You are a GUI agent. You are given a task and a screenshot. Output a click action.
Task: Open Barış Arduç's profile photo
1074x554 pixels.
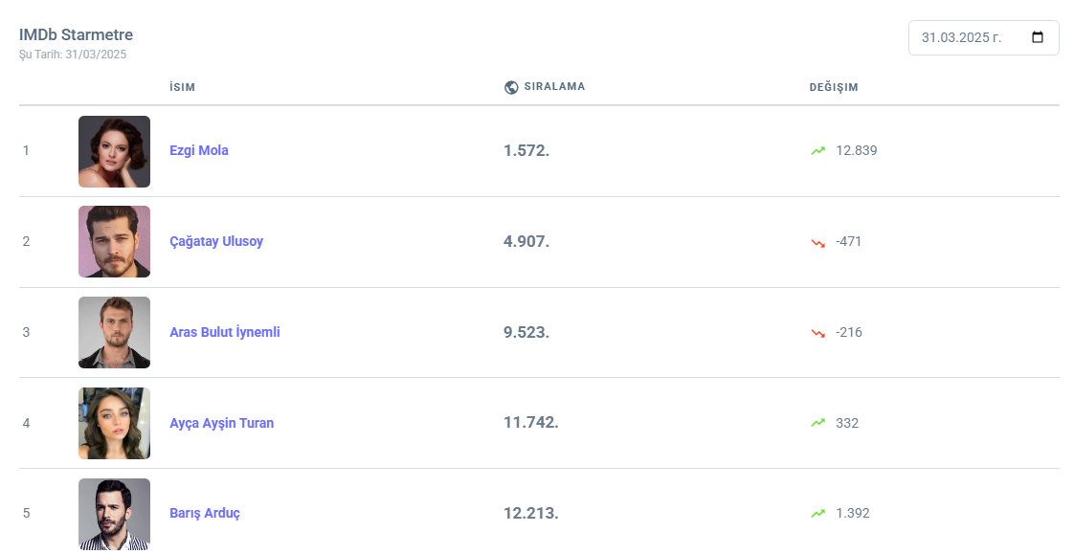pyautogui.click(x=114, y=514)
